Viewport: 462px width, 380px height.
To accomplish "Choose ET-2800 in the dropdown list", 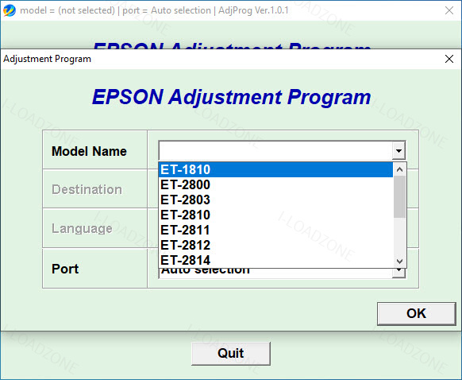I will [x=275, y=185].
